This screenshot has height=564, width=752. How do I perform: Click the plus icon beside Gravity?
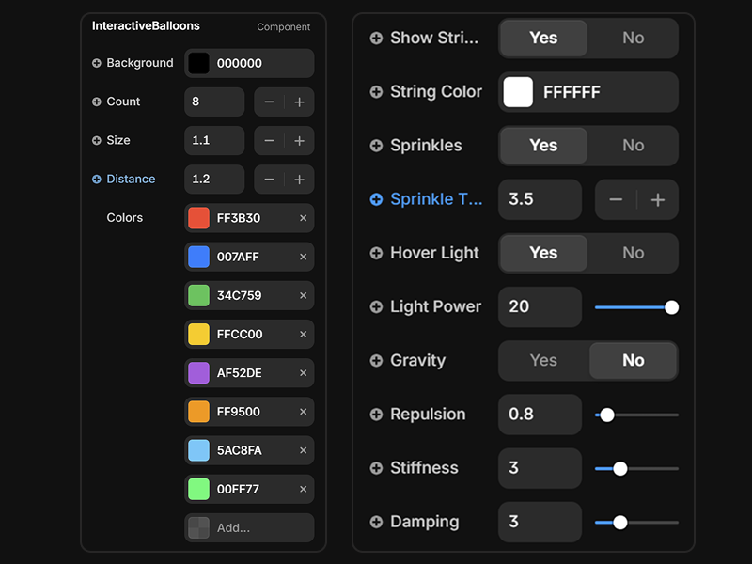(x=376, y=361)
